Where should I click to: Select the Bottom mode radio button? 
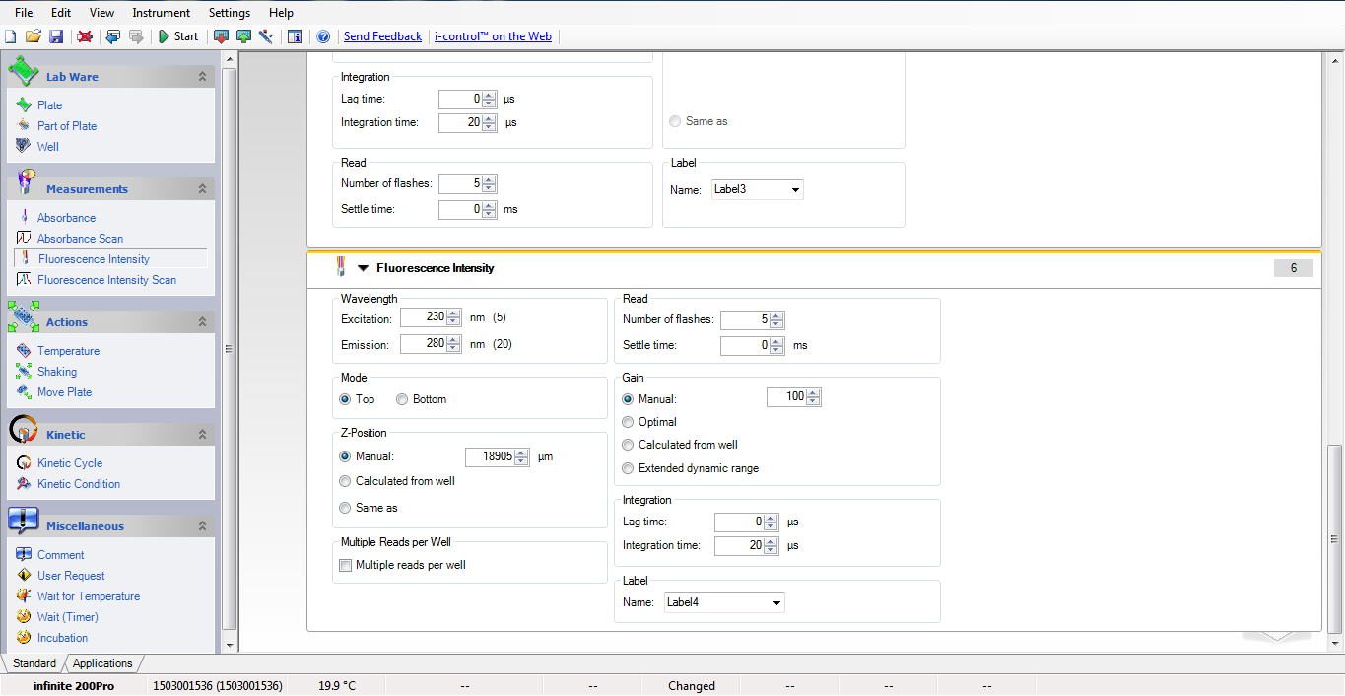402,399
